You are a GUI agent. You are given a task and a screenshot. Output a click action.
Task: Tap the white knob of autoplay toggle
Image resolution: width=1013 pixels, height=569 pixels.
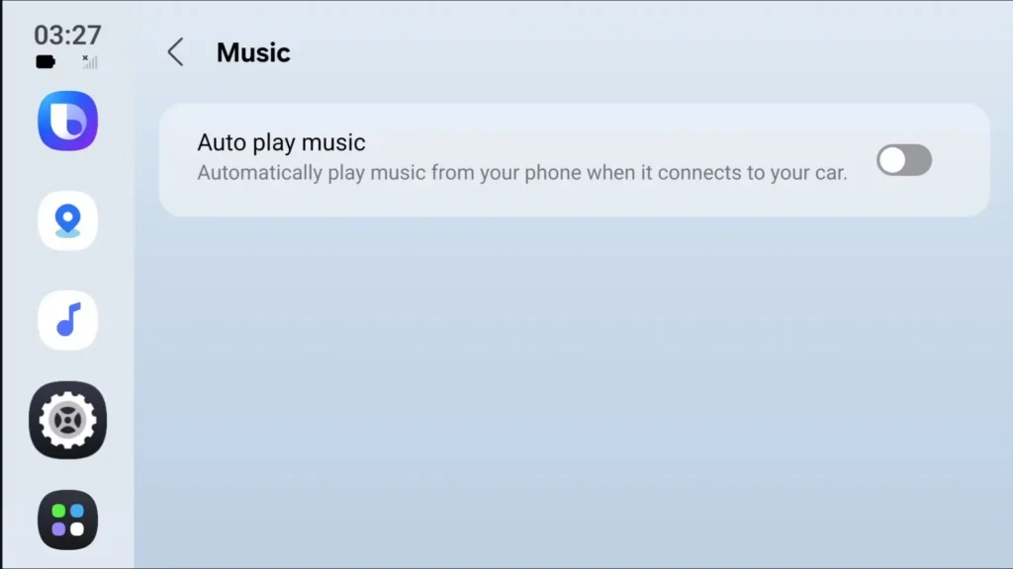893,160
